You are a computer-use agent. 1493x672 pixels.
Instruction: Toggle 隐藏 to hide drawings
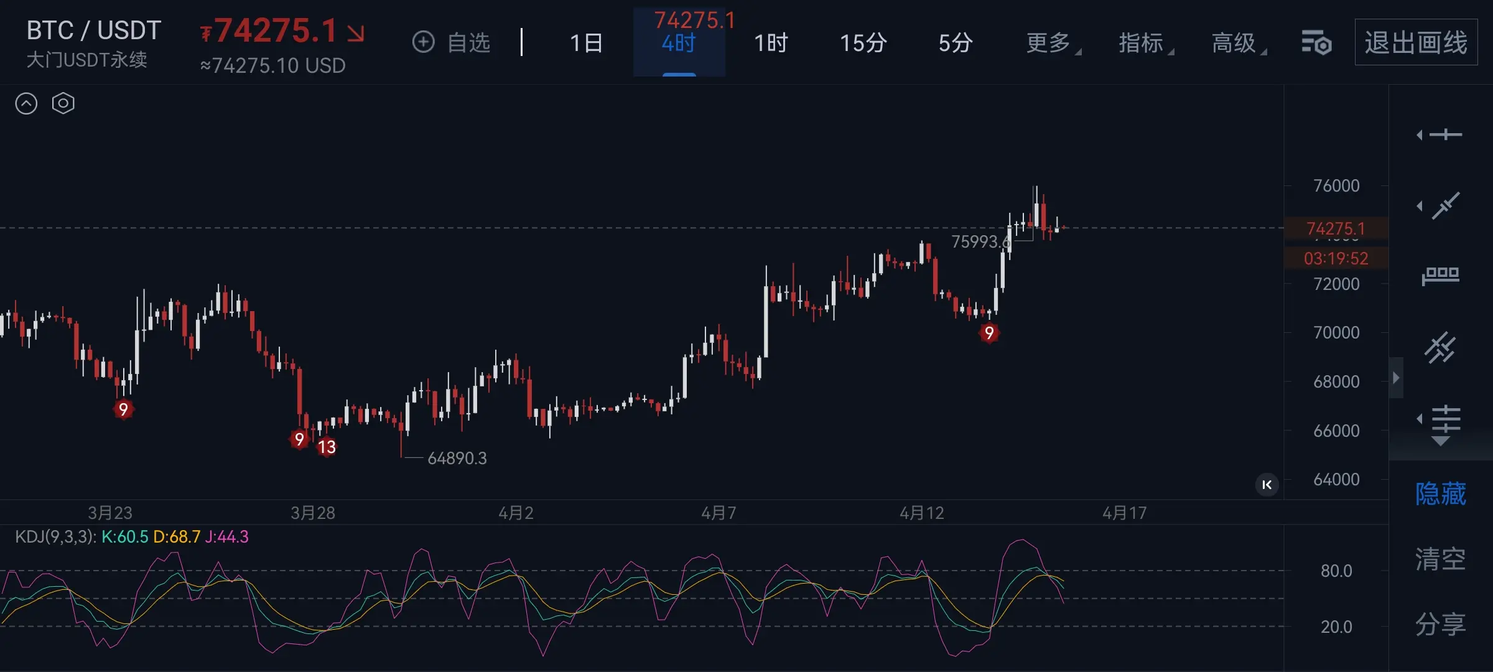coord(1441,494)
